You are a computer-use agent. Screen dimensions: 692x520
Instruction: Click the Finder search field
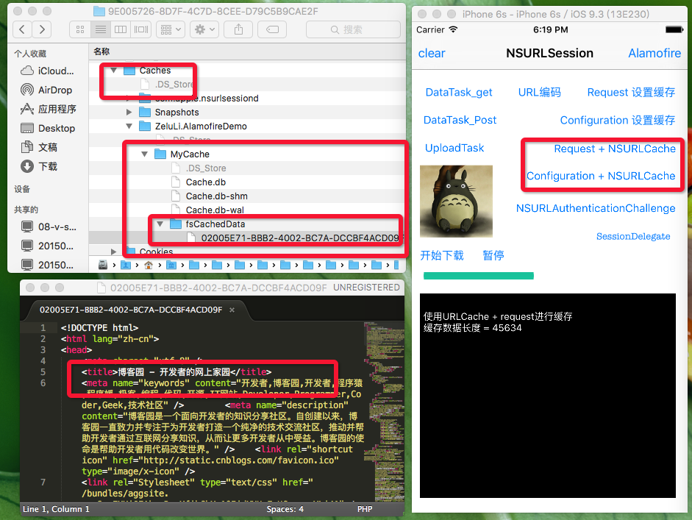click(x=353, y=29)
